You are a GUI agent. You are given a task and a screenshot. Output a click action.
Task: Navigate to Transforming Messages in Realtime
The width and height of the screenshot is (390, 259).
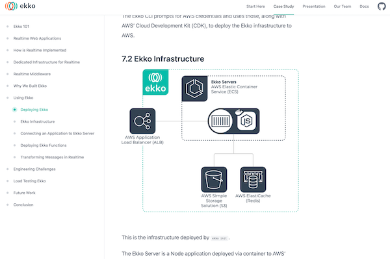[x=52, y=157]
